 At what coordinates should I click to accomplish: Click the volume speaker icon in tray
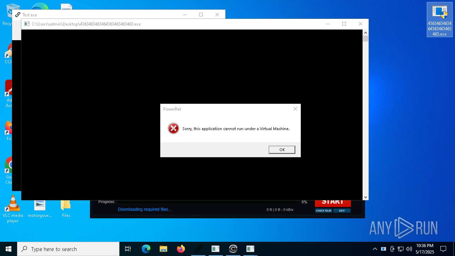409,249
